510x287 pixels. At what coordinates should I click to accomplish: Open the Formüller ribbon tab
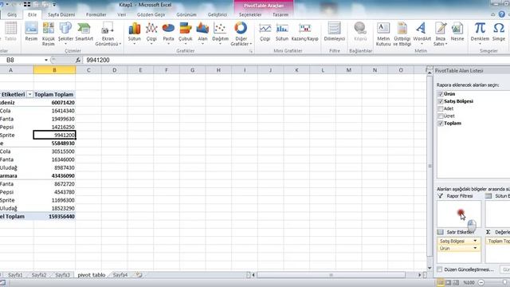[x=96, y=14]
